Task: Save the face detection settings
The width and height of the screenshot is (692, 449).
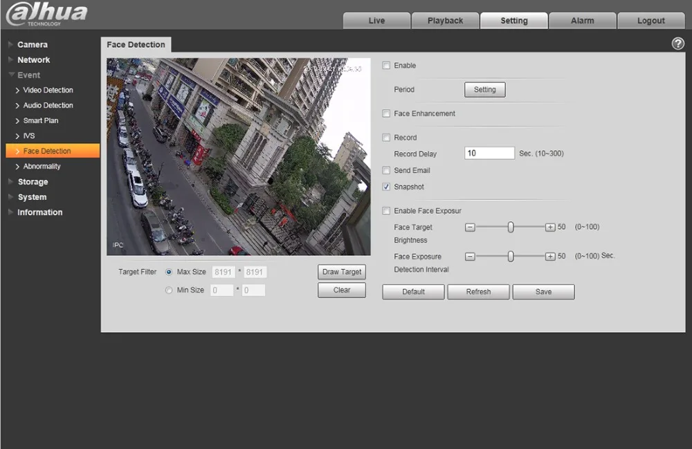Action: [543, 292]
